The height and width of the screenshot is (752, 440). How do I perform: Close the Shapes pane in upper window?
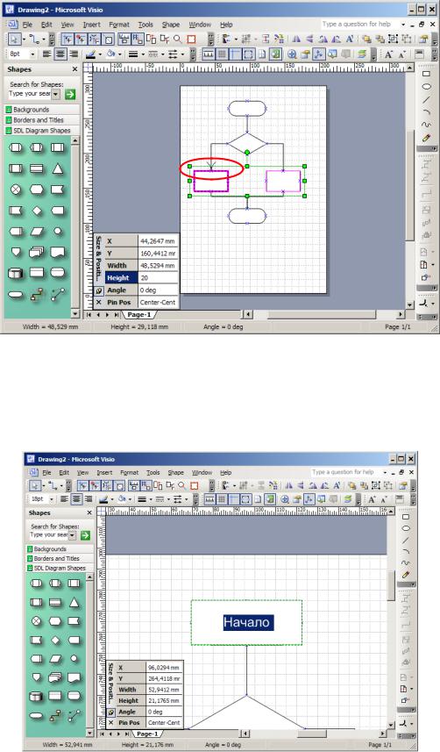75,69
